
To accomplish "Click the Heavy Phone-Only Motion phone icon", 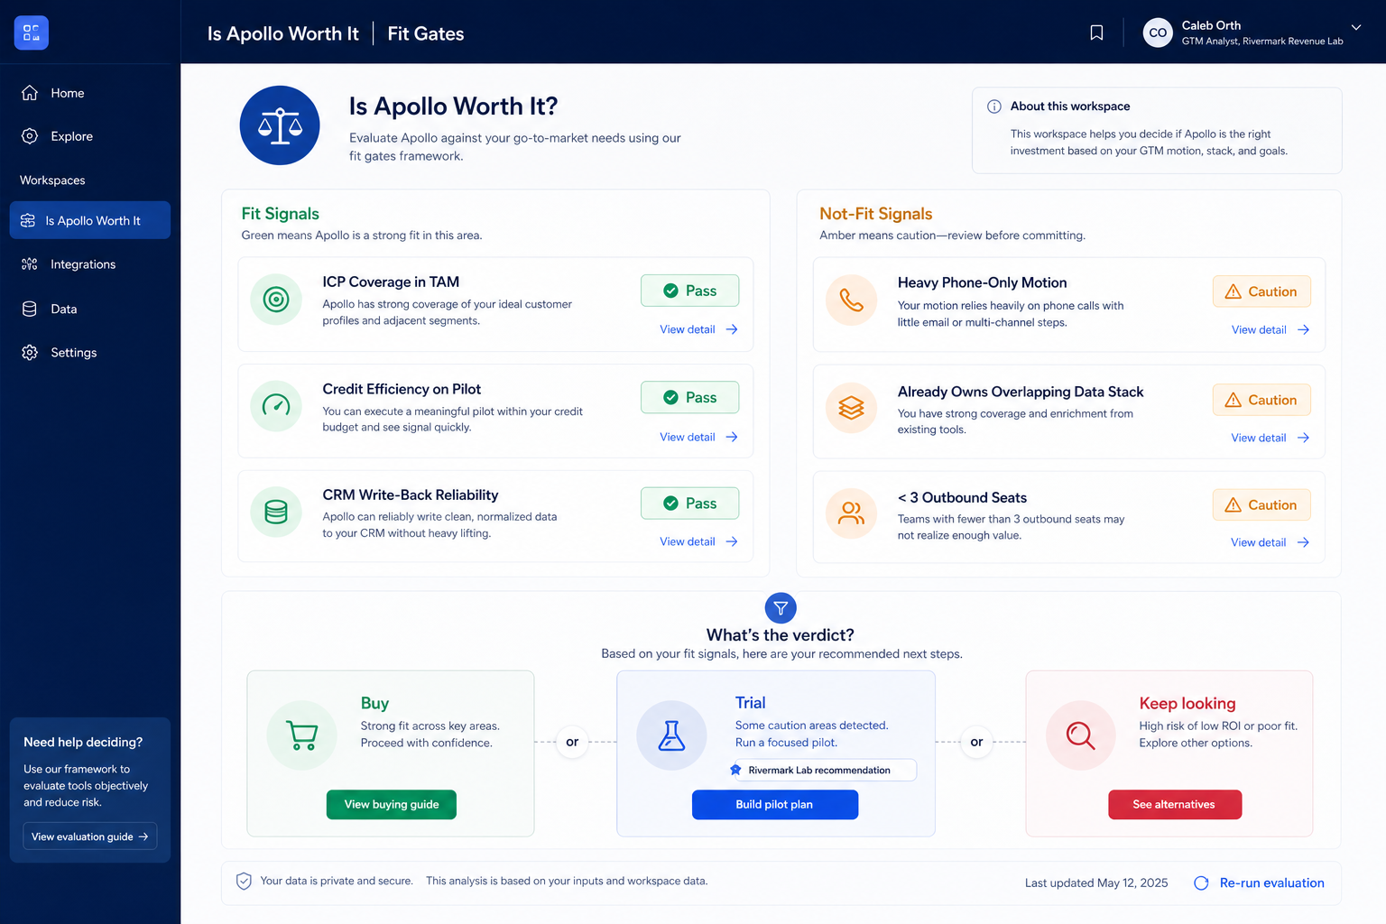I will [851, 300].
